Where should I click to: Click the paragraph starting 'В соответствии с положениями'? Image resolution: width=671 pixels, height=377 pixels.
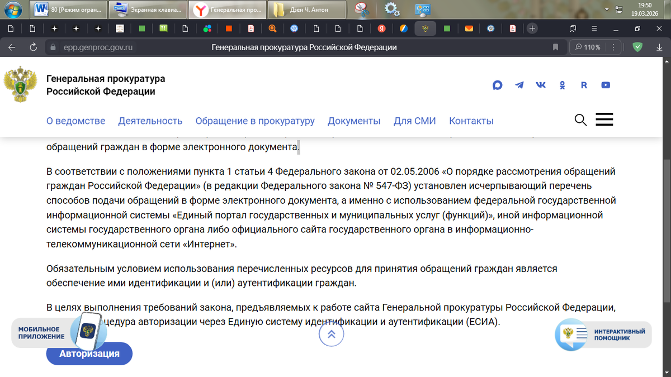coord(331,208)
